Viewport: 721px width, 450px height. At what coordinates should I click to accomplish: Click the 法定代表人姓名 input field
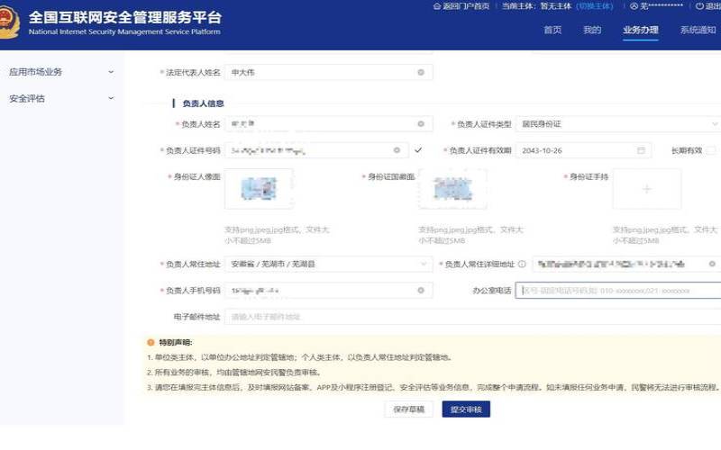click(329, 73)
